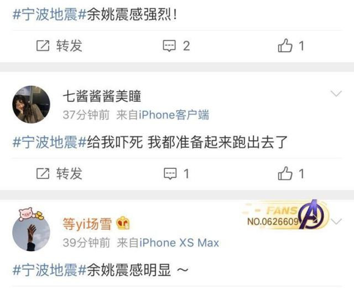Image resolution: width=354 pixels, height=288 pixels.
Task: Open #宁波地震# hashtag in the top post
Action: click(x=50, y=15)
